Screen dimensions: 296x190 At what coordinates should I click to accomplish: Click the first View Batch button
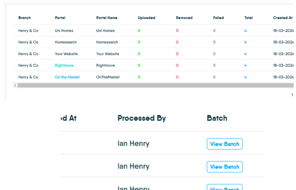pos(224,144)
